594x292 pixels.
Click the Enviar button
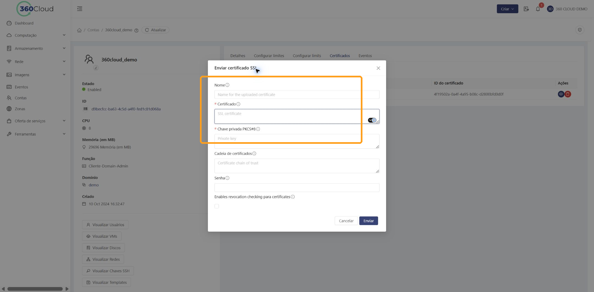click(369, 221)
